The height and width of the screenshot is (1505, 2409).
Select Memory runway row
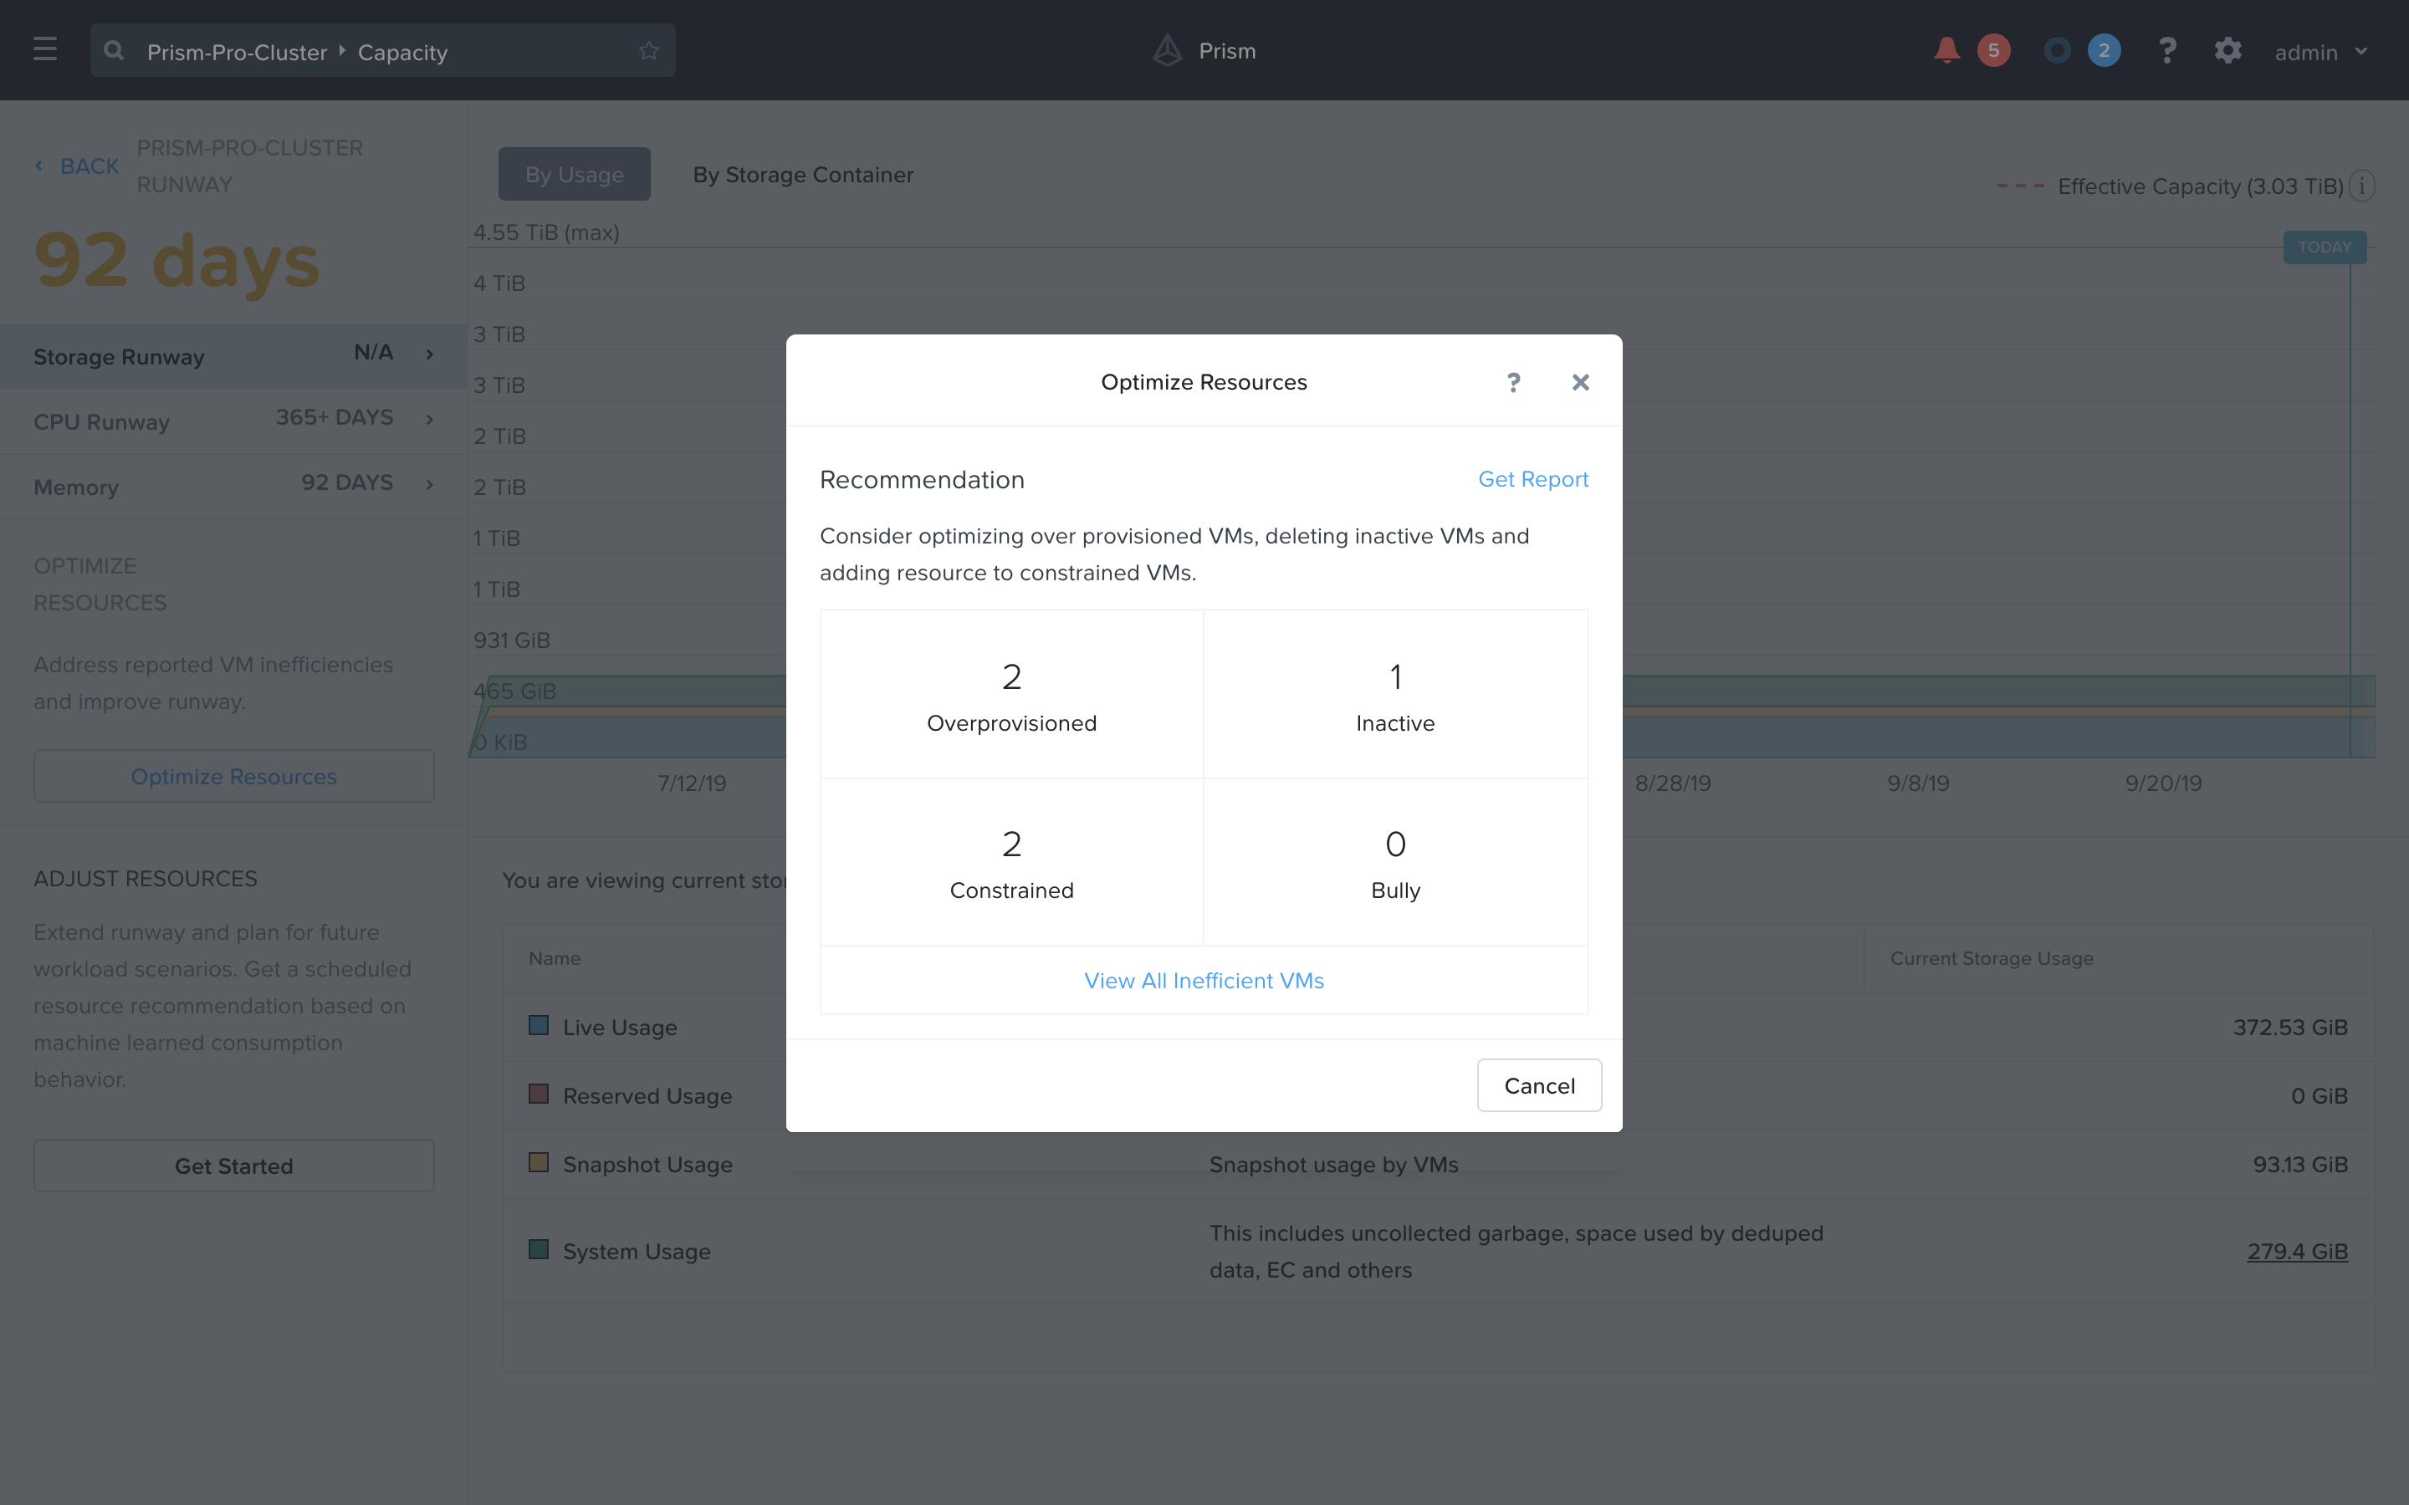[x=234, y=487]
